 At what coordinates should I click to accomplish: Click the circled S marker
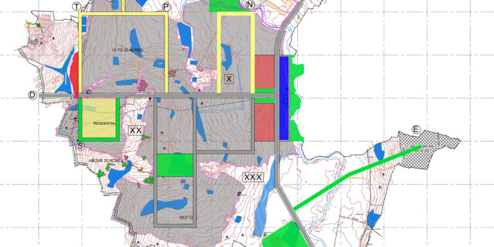pyautogui.click(x=81, y=145)
